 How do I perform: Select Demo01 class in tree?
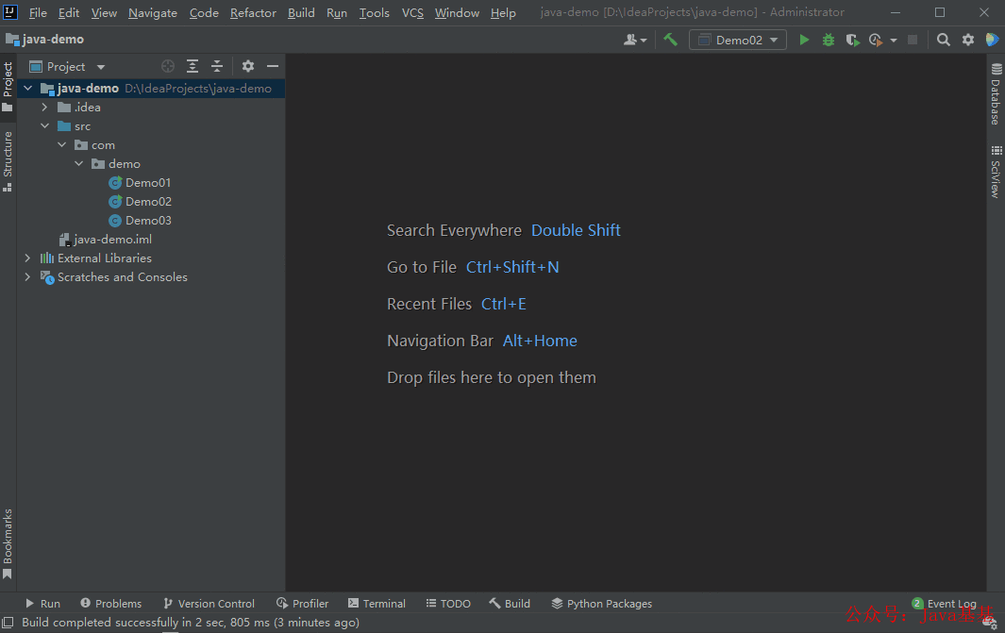pyautogui.click(x=140, y=183)
